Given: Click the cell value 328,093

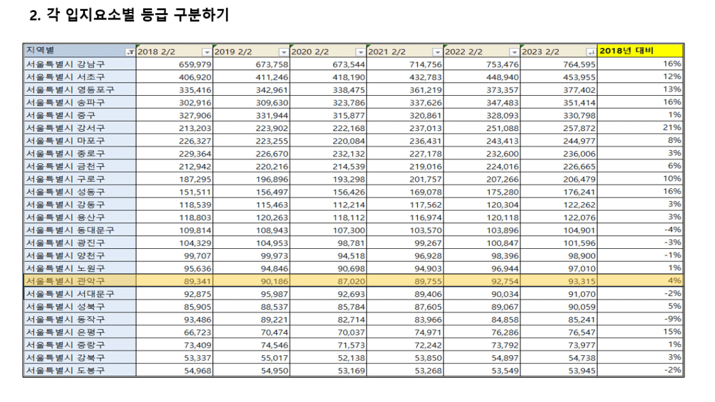Looking at the screenshot, I should click(x=503, y=115).
